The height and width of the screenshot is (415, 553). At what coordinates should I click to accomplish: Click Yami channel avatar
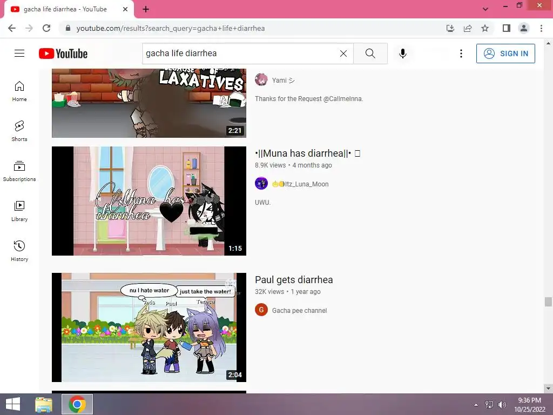(x=261, y=80)
